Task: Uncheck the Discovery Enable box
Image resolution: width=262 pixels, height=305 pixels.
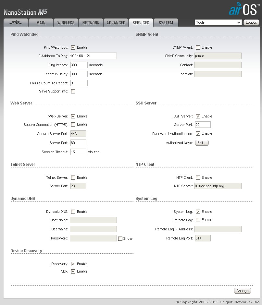Action: click(x=73, y=264)
